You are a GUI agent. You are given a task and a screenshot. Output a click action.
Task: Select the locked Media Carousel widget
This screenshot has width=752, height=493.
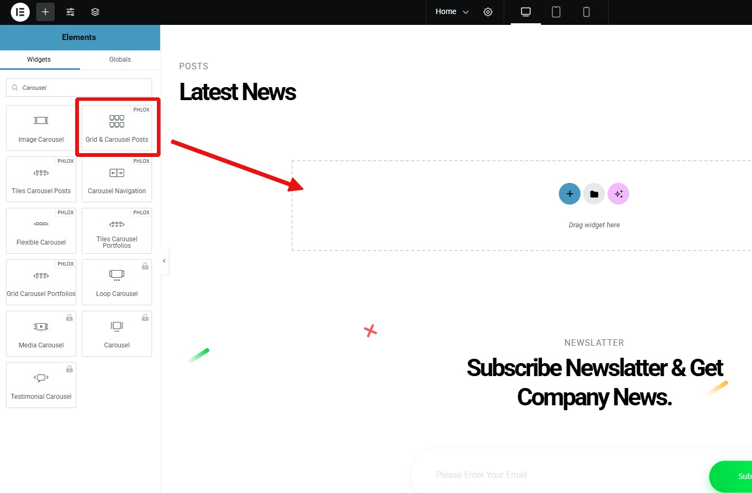(x=41, y=334)
